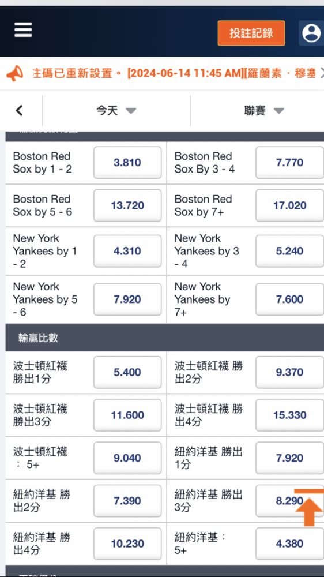Screen dimensions: 324x577
Task: Select Yankees by 1 - 2 odds 4.310
Action: click(x=127, y=251)
